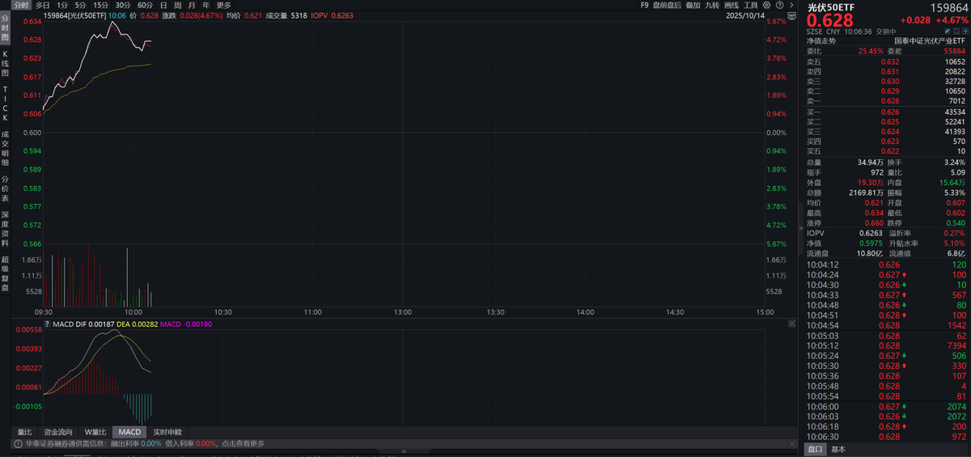This screenshot has height=457, width=971.
Task: Click the 10:05:12 trade row with 7394
Action: point(886,345)
